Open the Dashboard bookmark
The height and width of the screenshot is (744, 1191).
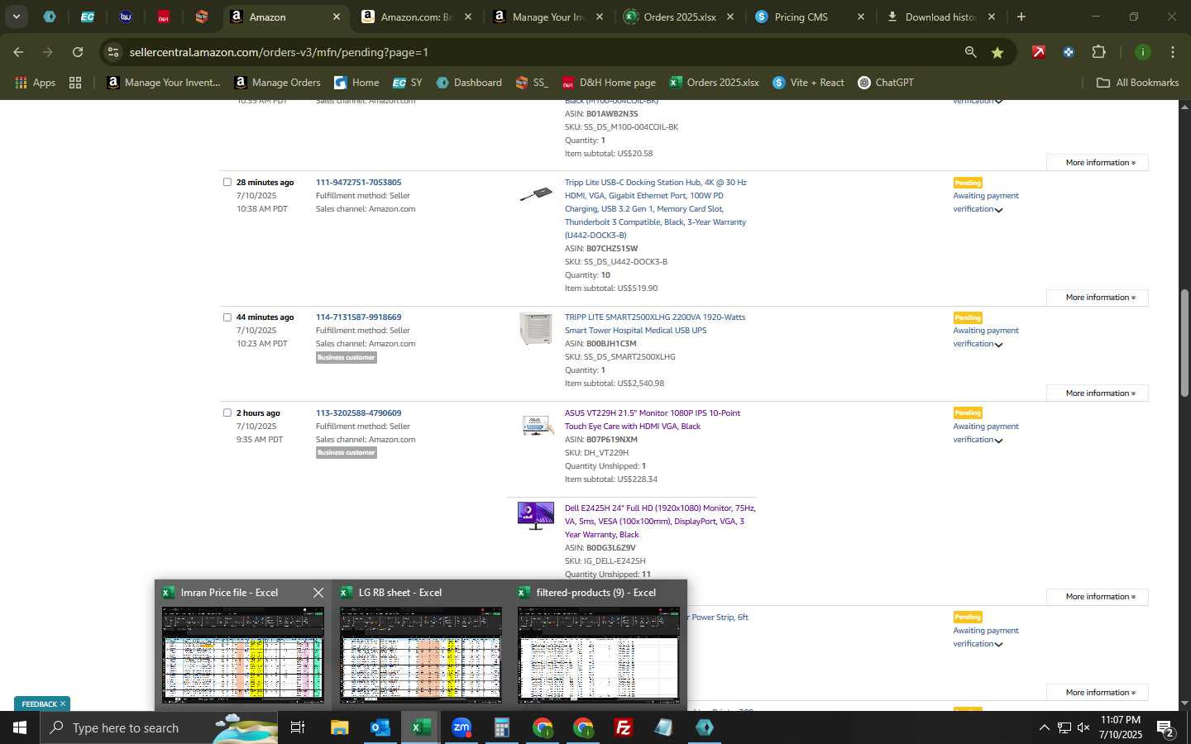pyautogui.click(x=469, y=83)
